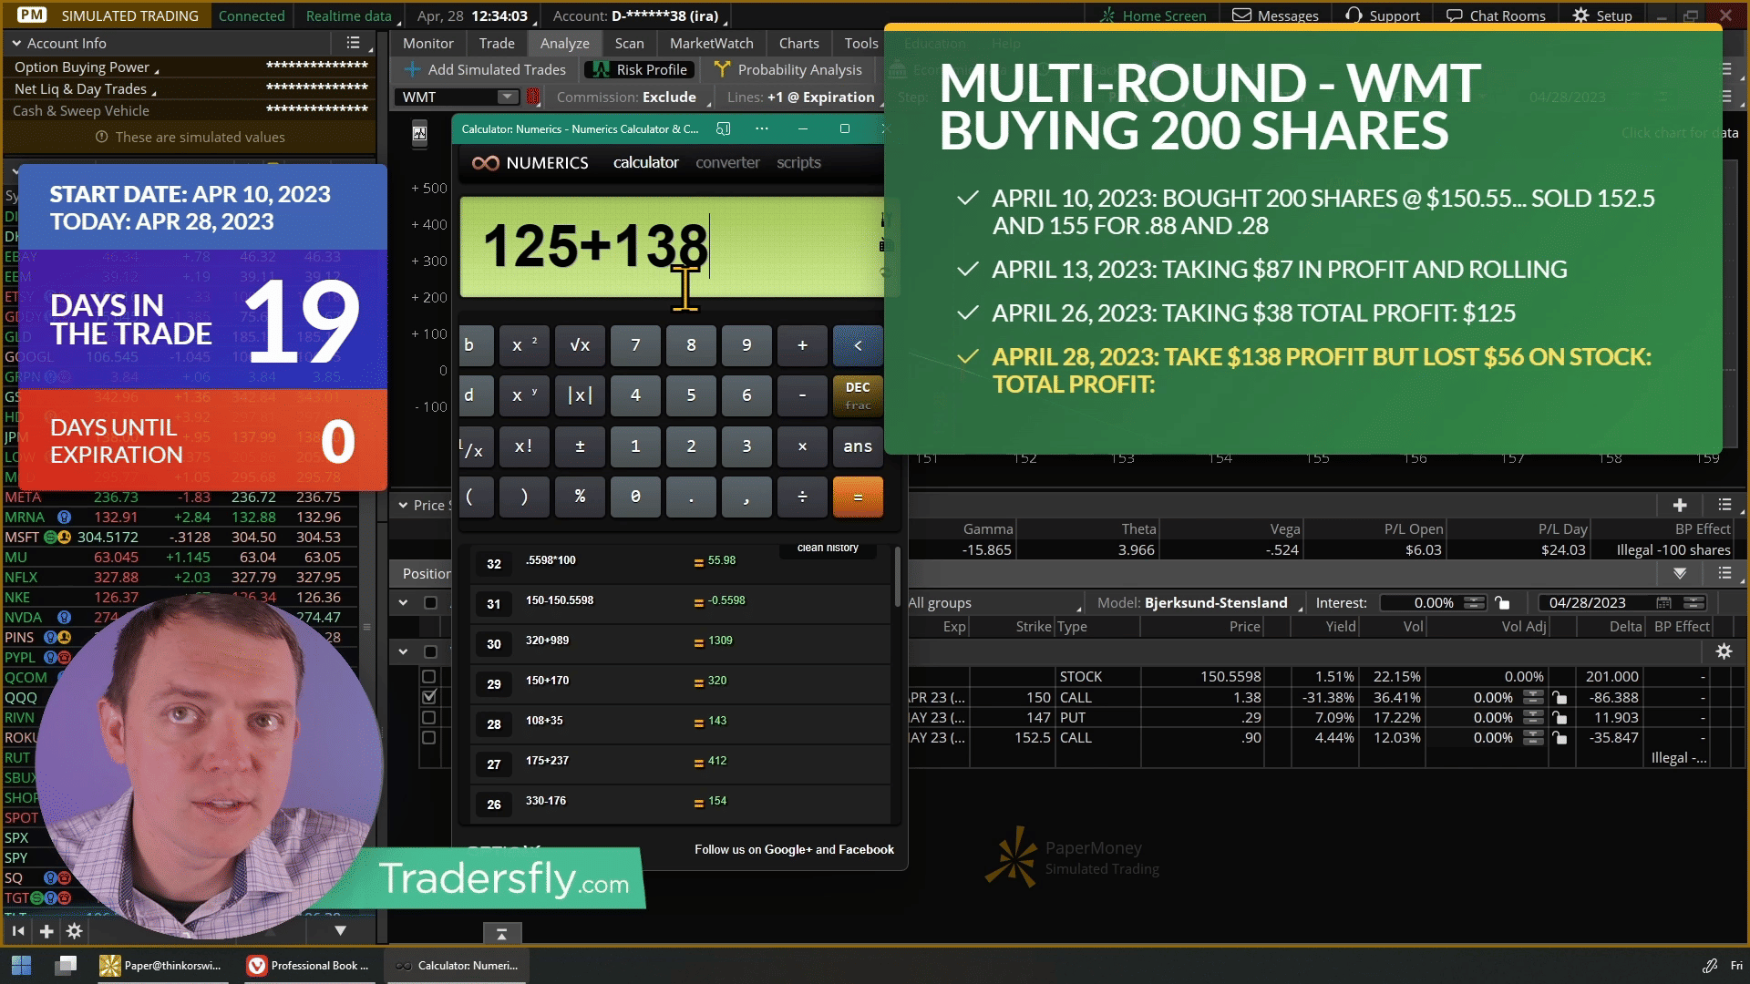Image resolution: width=1750 pixels, height=984 pixels.
Task: Expand Option Buying Power details
Action: 87,67
